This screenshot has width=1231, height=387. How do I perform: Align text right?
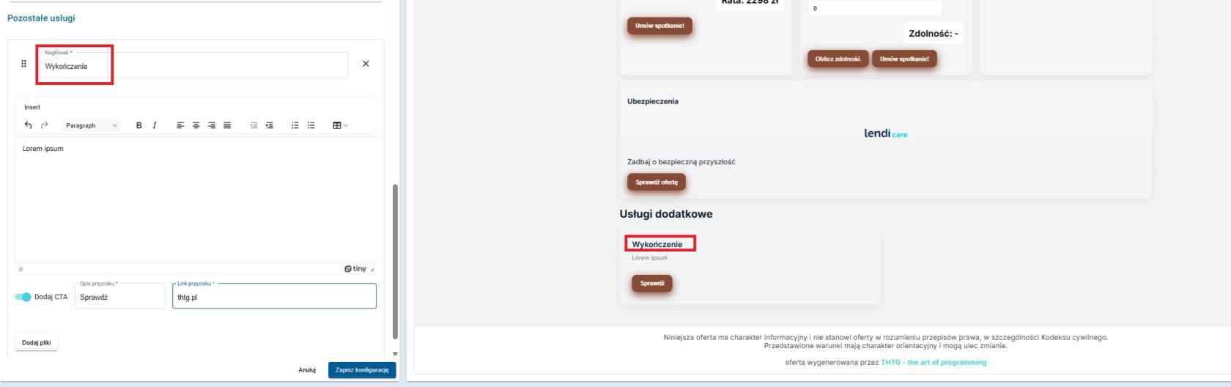(x=212, y=125)
